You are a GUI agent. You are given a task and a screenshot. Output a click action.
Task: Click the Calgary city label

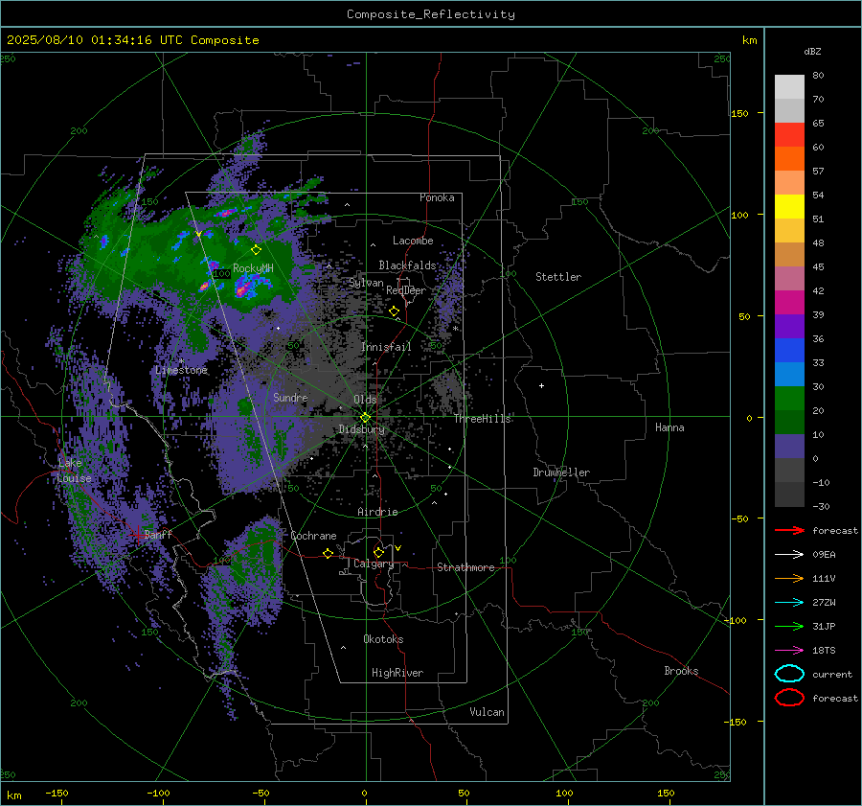[x=374, y=564]
